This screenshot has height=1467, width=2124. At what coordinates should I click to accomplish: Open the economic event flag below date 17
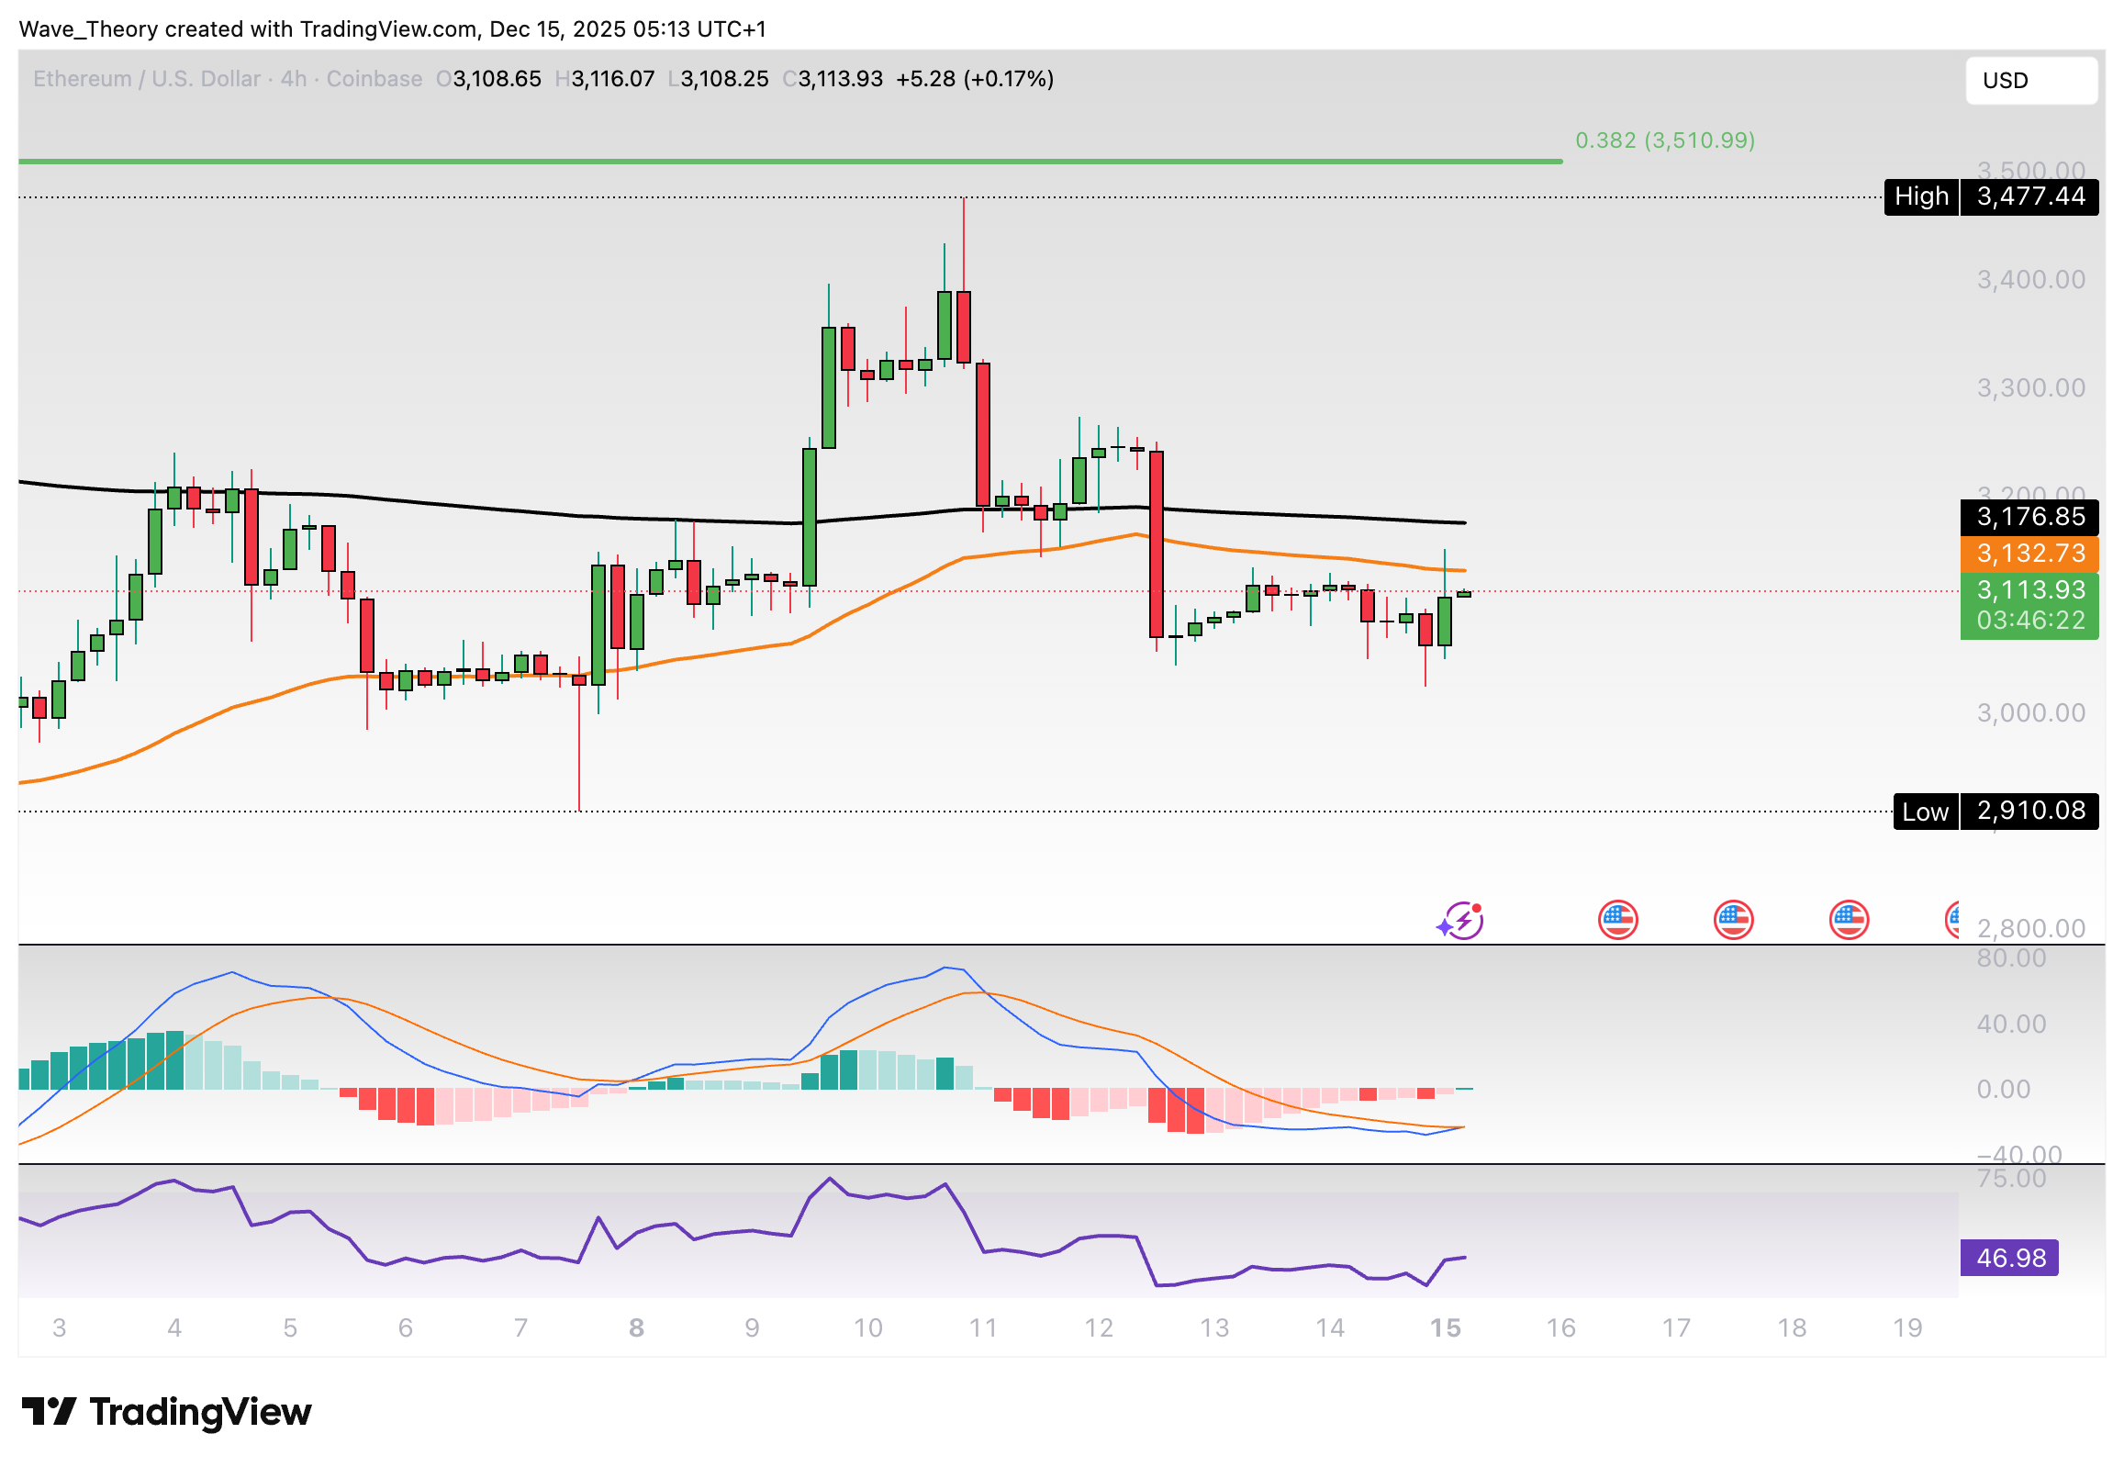1732,918
